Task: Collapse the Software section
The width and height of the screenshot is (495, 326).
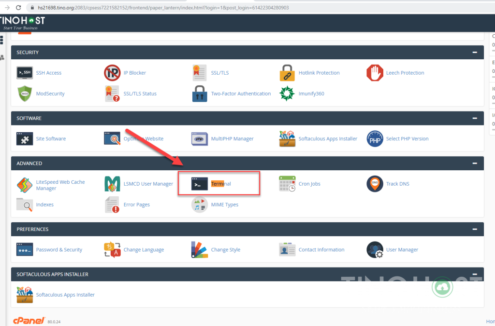Action: (x=475, y=118)
